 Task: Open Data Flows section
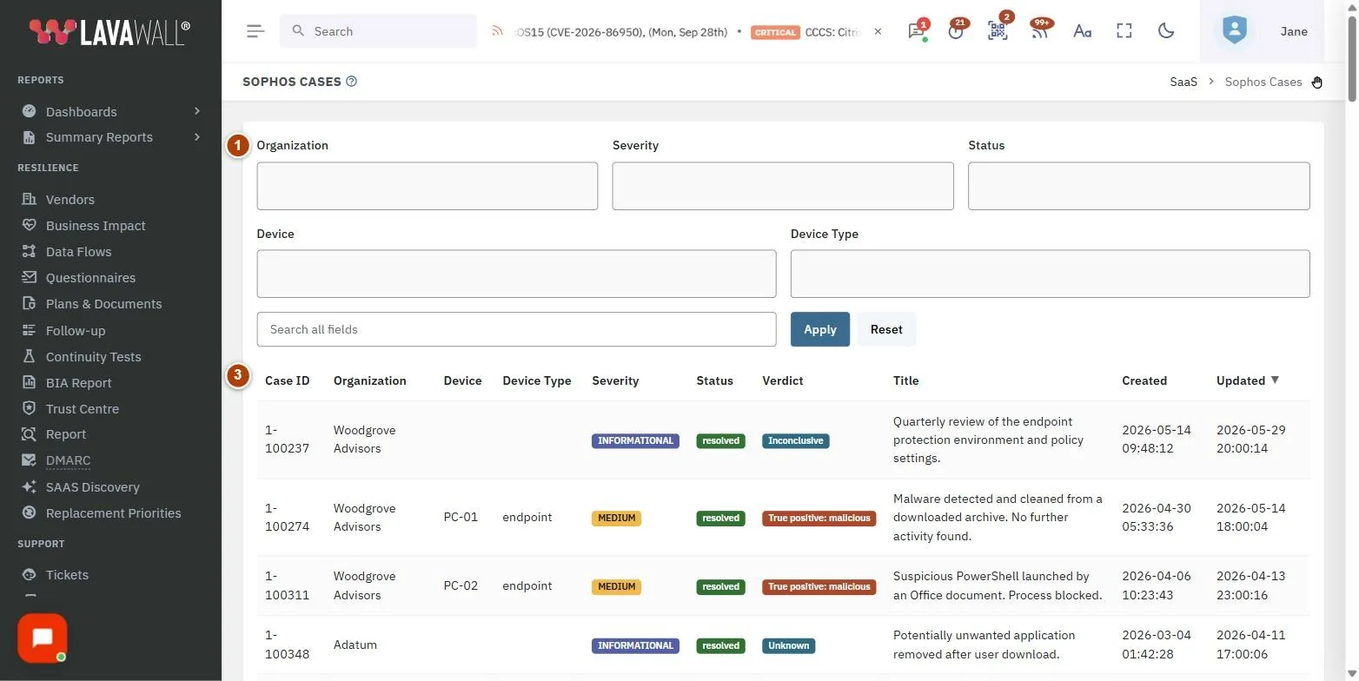pos(78,251)
